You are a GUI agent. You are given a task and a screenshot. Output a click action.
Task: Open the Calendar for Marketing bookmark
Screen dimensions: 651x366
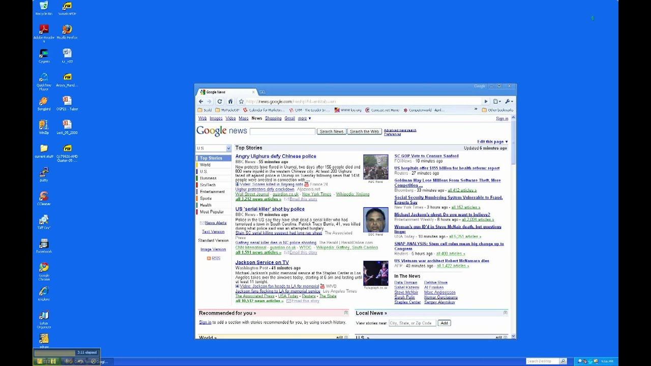pos(263,110)
